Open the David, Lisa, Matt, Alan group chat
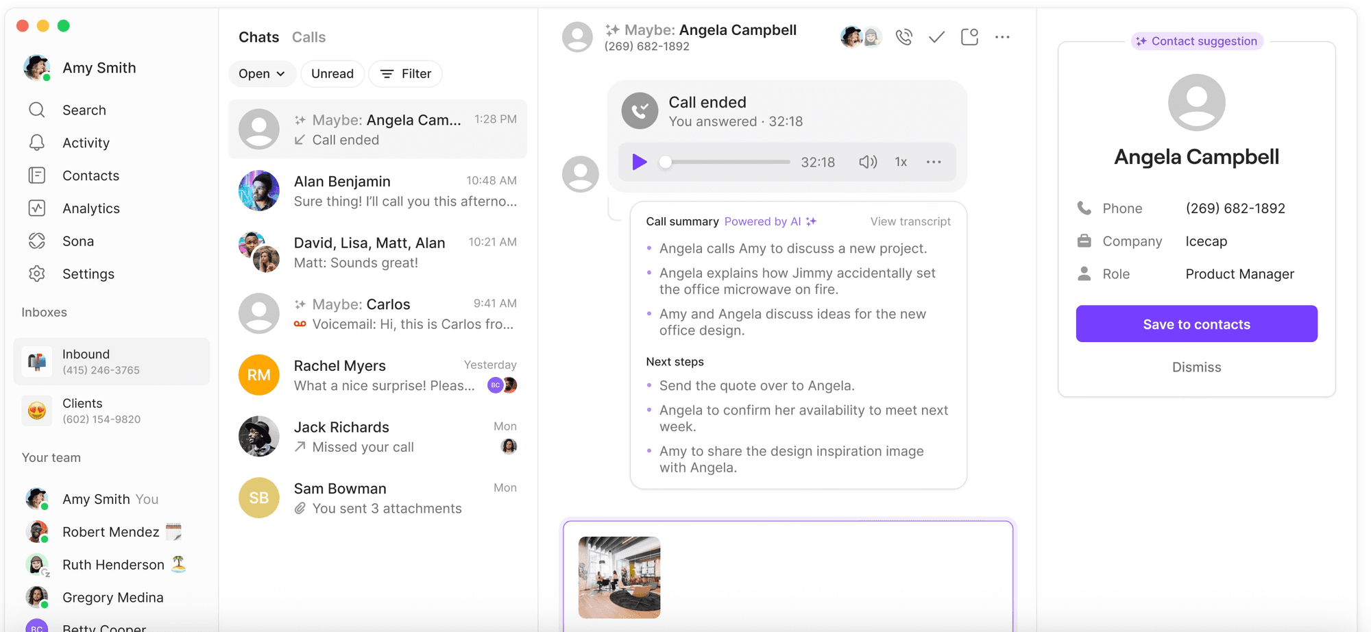1371x632 pixels. [x=378, y=252]
